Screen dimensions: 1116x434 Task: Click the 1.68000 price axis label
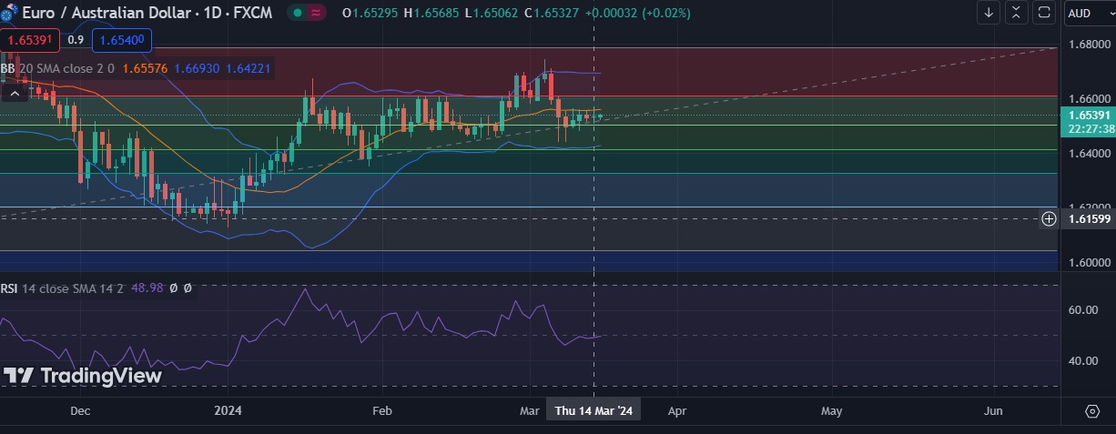pyautogui.click(x=1088, y=44)
